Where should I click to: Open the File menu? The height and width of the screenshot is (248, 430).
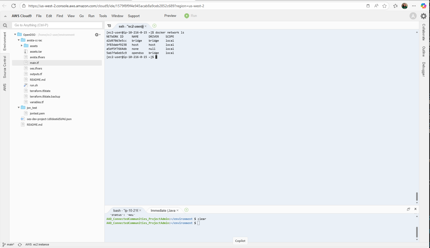tap(39, 16)
